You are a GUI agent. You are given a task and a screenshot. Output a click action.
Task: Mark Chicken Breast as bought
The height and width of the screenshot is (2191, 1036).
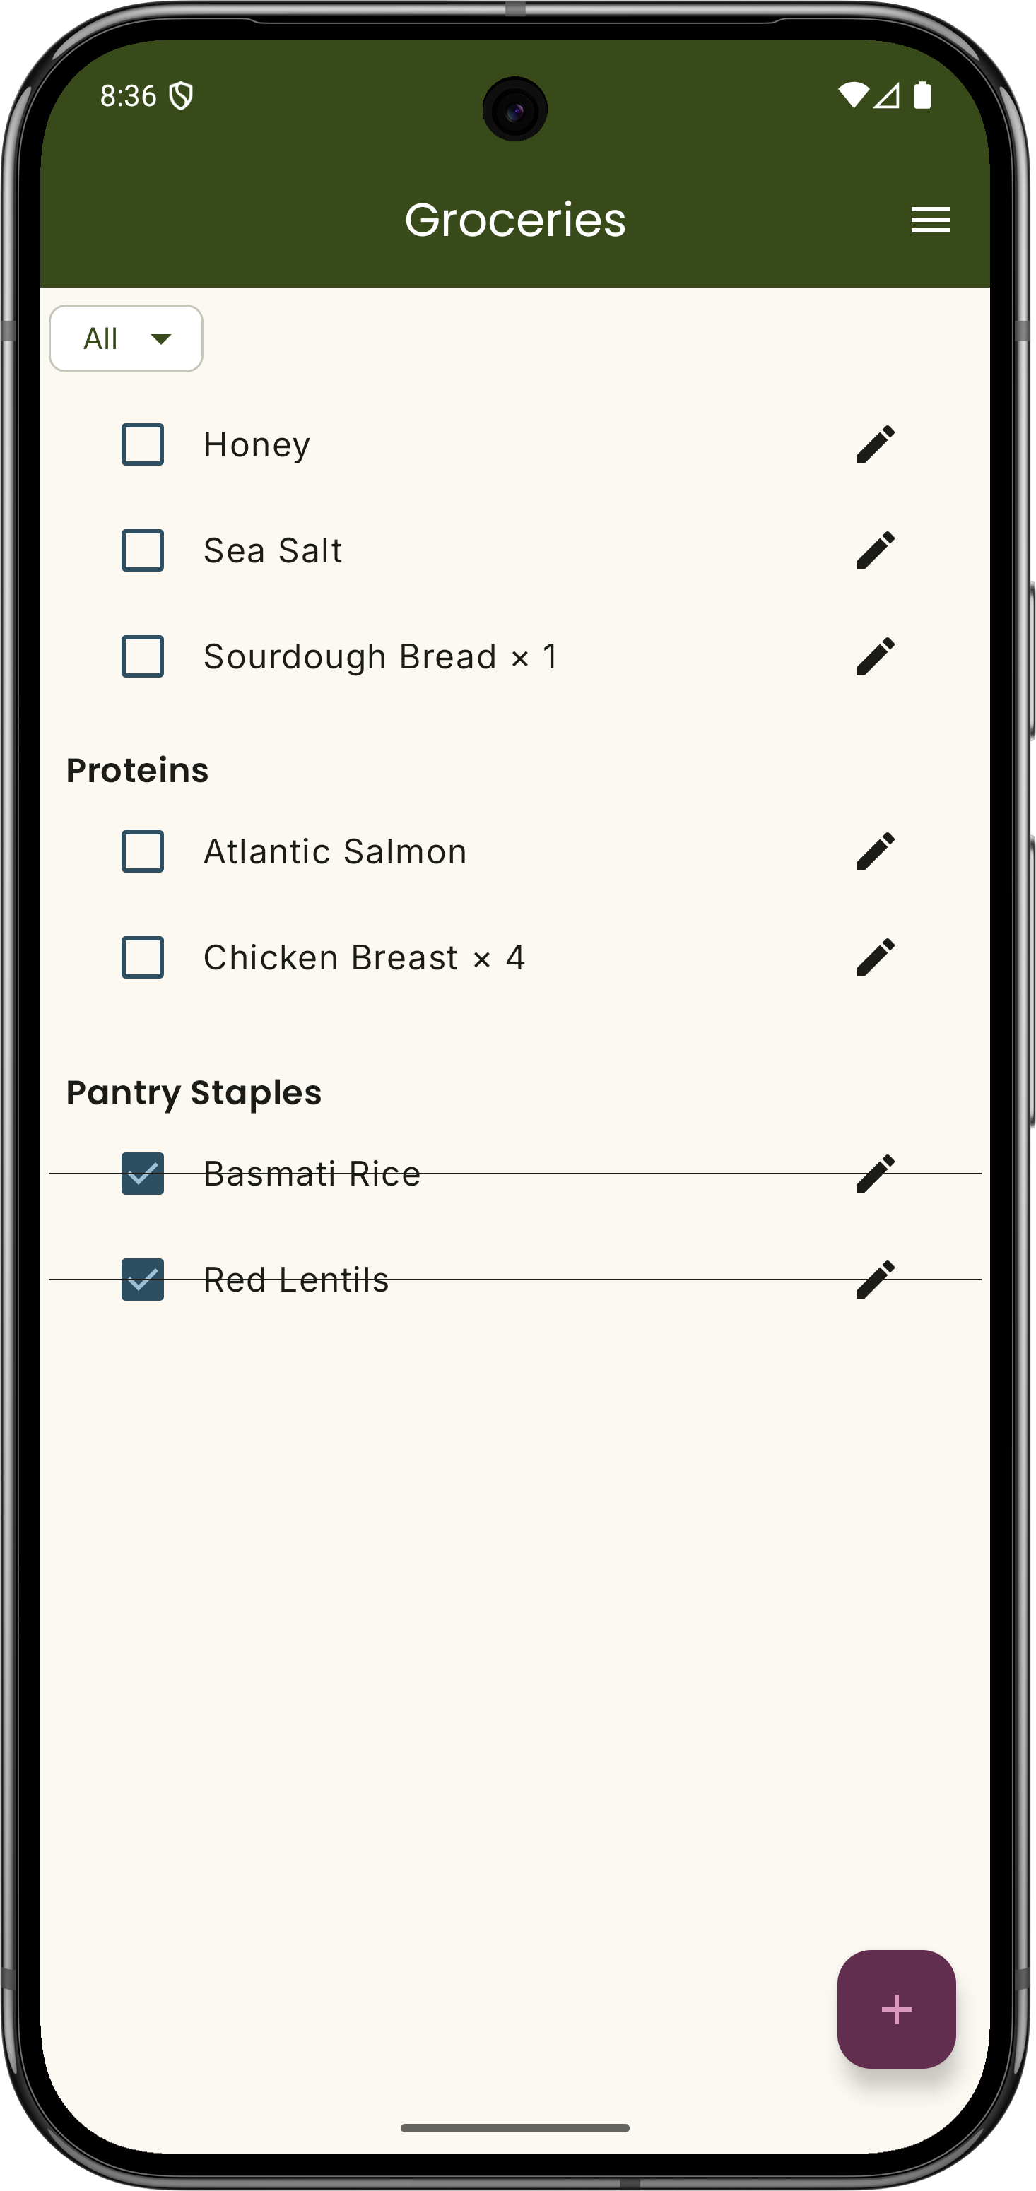(142, 957)
